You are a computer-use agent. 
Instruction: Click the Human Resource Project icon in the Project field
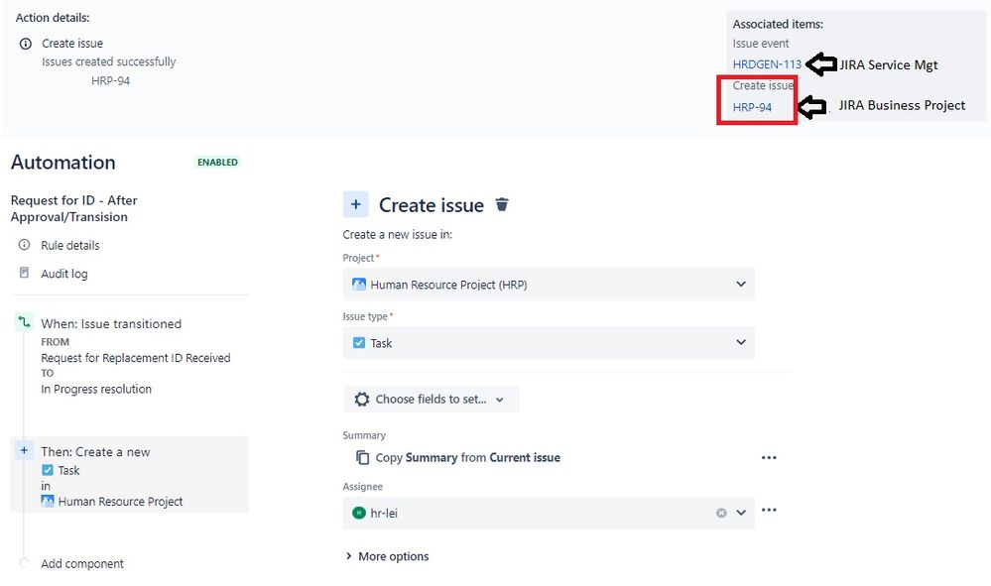click(x=359, y=285)
